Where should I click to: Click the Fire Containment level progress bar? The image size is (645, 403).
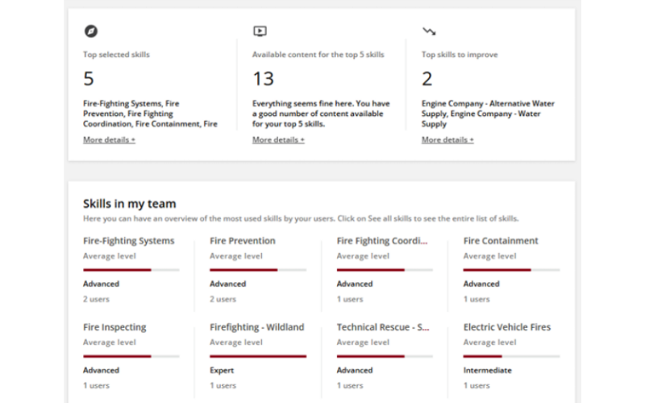point(512,270)
